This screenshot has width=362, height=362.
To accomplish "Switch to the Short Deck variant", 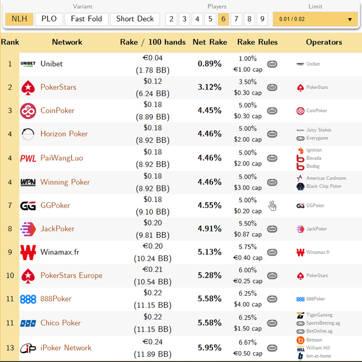I will pos(135,19).
